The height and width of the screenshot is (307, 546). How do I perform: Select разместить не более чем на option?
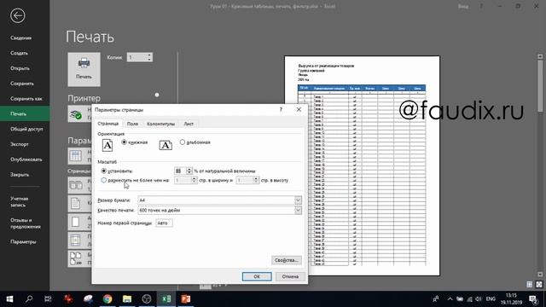104,180
